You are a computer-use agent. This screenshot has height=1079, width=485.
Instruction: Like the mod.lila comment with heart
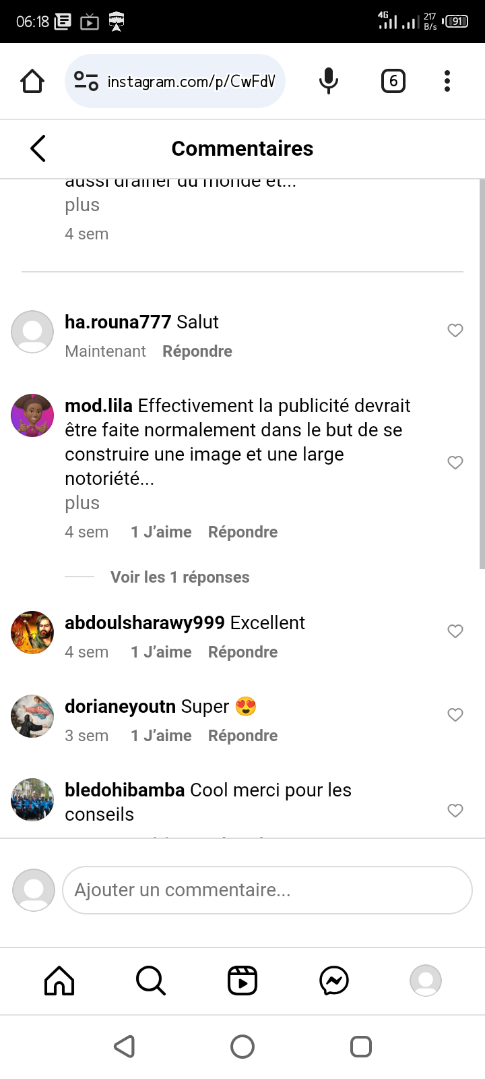(455, 463)
